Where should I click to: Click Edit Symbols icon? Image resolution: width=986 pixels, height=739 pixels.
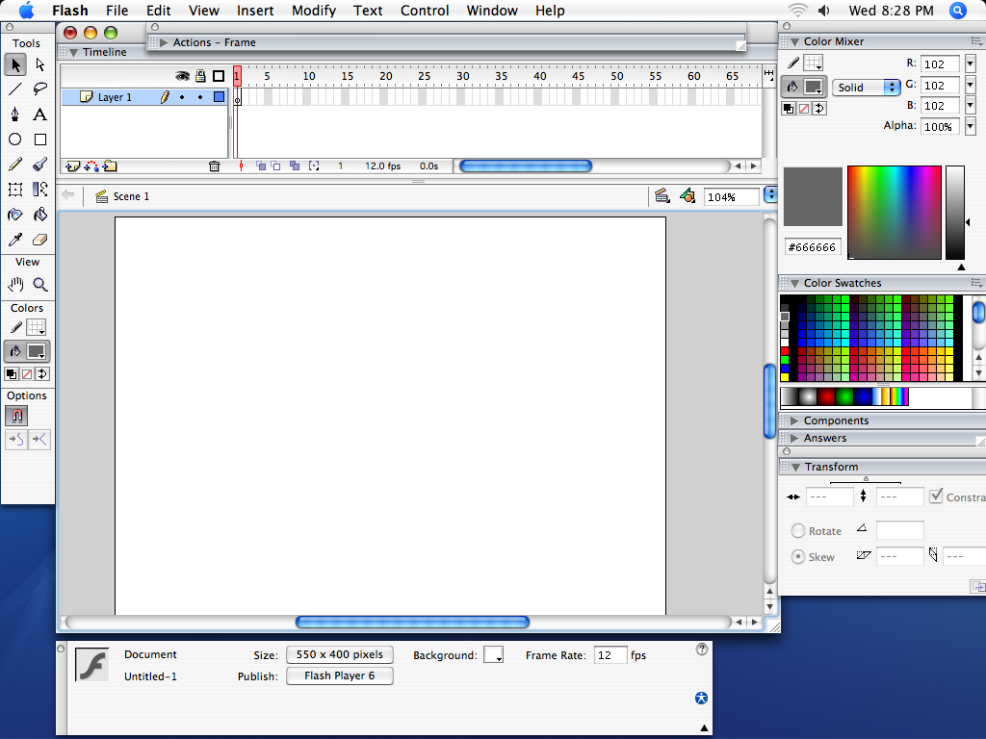pos(688,196)
